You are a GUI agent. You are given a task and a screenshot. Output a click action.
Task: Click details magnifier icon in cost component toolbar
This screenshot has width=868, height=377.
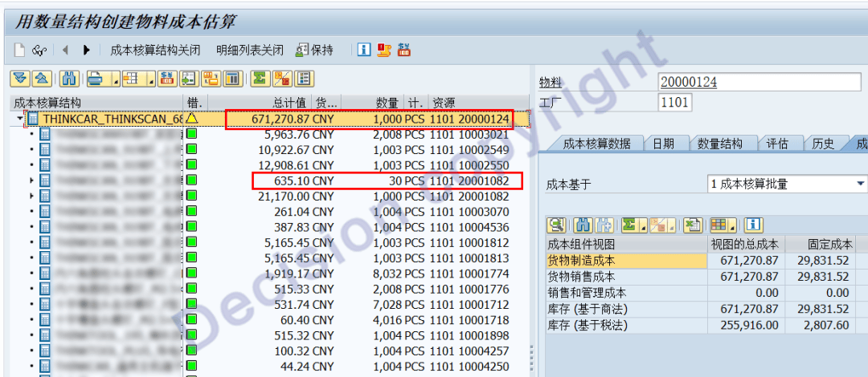[556, 225]
